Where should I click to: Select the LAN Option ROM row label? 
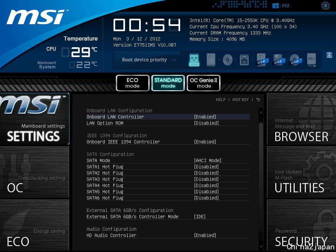click(105, 123)
